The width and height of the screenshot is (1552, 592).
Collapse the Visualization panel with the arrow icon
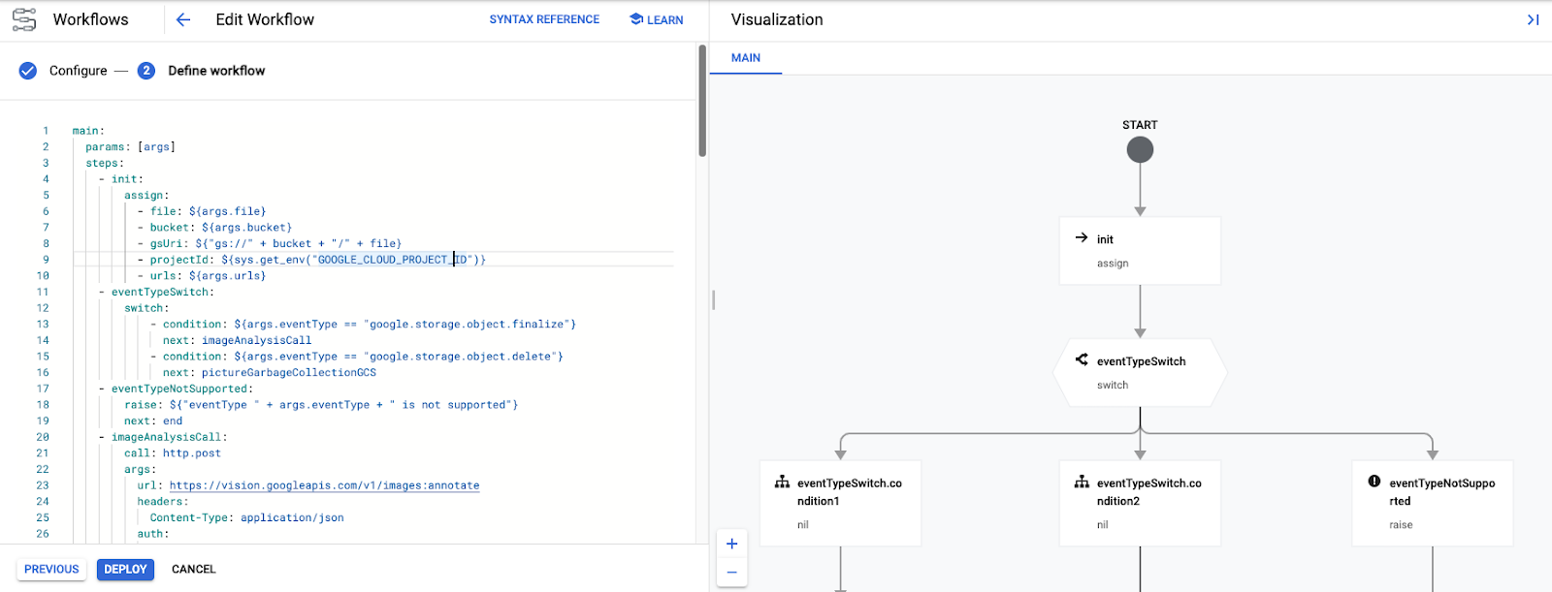[1533, 19]
